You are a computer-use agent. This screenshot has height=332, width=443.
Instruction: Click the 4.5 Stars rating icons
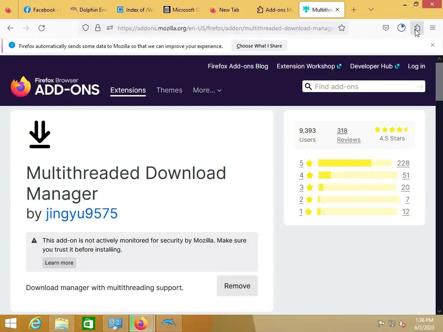392,130
